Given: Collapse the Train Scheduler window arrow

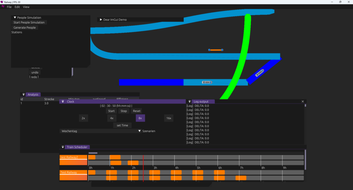Looking at the screenshot, I should point(63,147).
